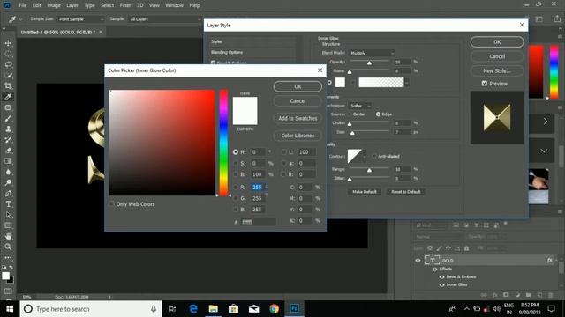Open the Edit menu

37,5
